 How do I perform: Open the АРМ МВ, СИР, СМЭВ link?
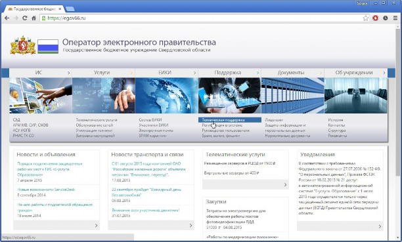pyautogui.click(x=30, y=125)
